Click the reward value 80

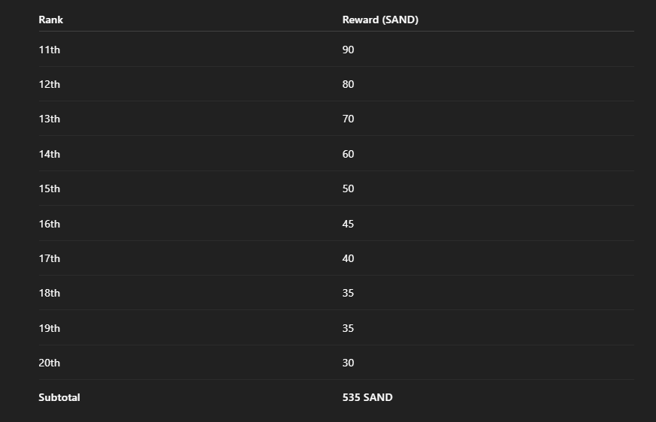tap(348, 84)
